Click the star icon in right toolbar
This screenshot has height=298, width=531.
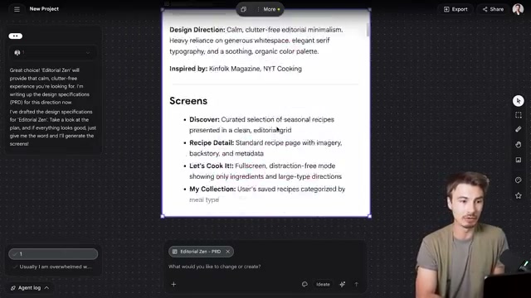point(518,195)
